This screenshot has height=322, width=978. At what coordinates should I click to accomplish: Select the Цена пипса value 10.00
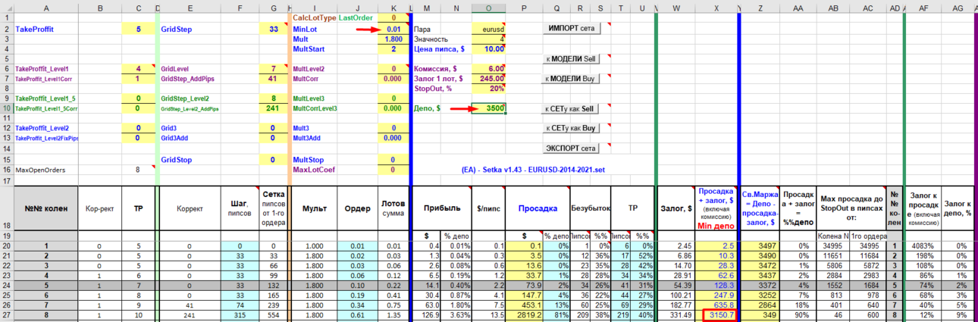(488, 48)
